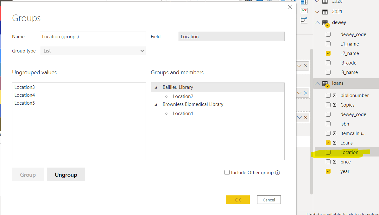Uncheck the L2_name field checkbox

(x=328, y=53)
